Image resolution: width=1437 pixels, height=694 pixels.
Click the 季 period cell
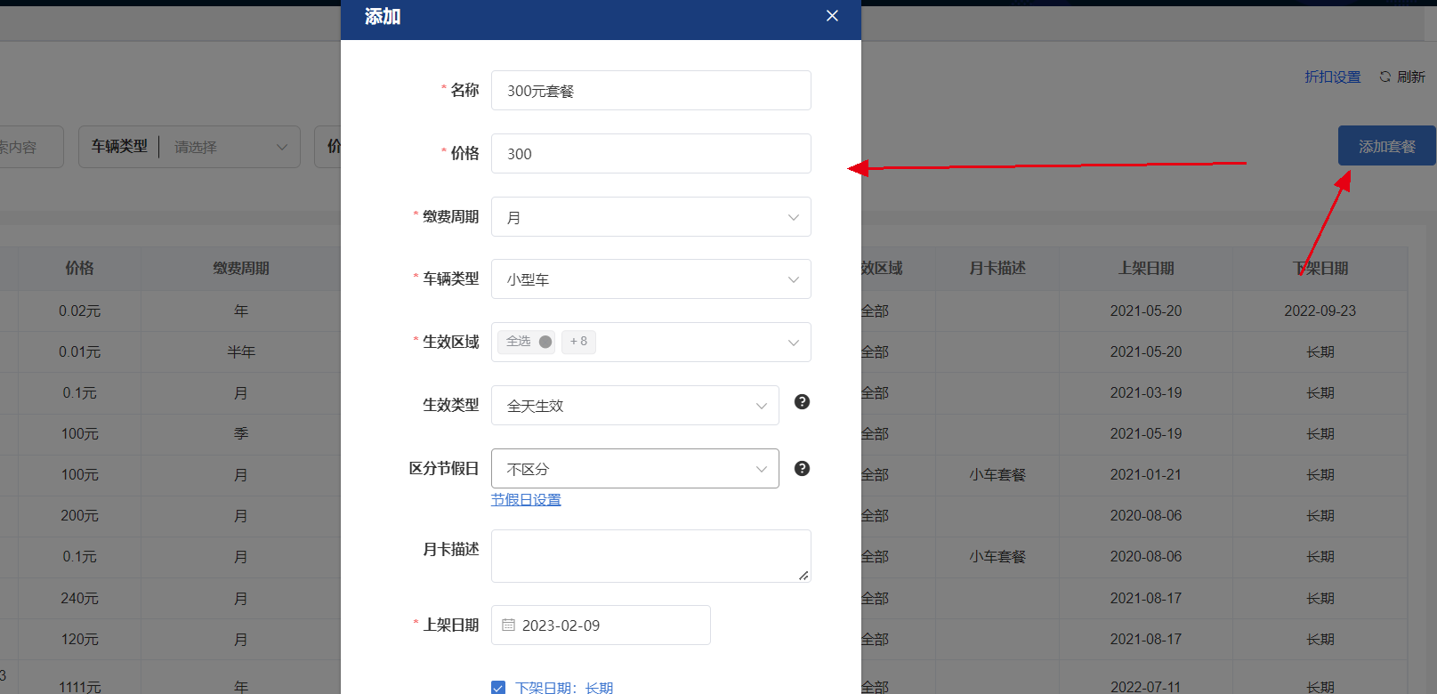coord(241,433)
